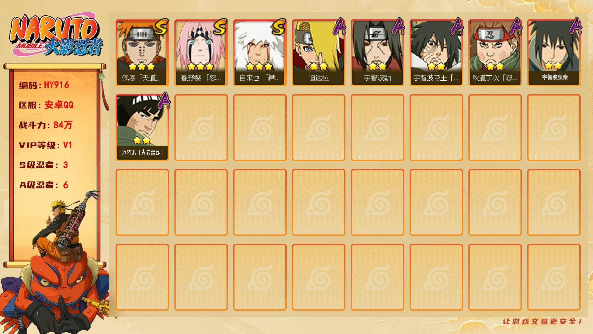Image resolution: width=593 pixels, height=334 pixels.
Task: Select the 宇智波鼬 ninja card
Action: 377,53
